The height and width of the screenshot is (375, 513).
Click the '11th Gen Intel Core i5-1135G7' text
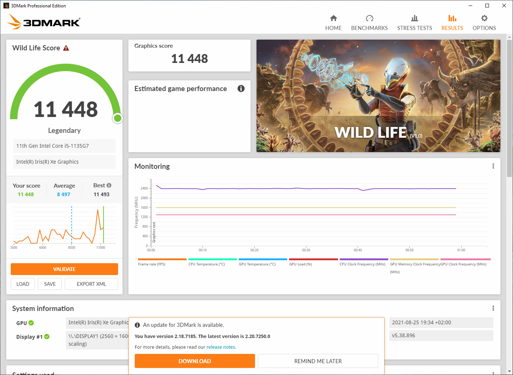click(x=53, y=146)
